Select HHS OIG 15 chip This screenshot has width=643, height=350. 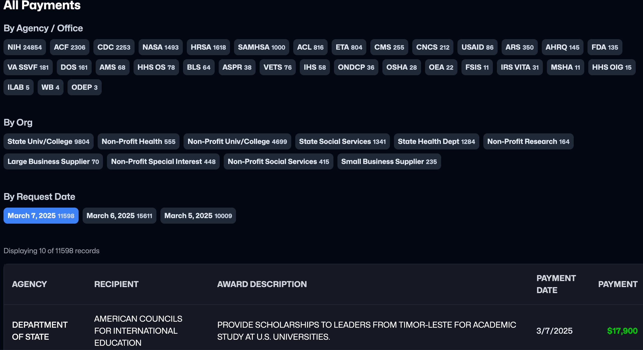[x=612, y=67]
